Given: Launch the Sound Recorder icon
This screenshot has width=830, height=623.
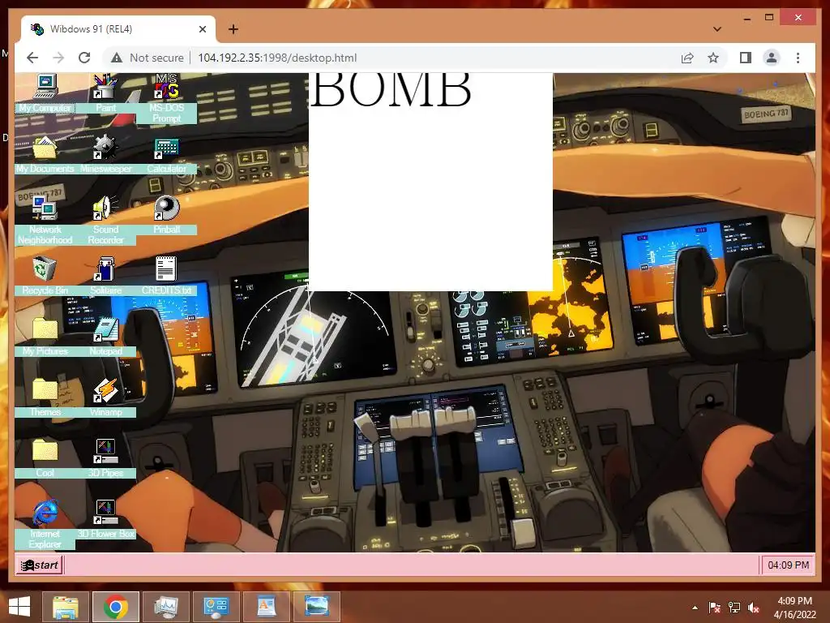Looking at the screenshot, I should pyautogui.click(x=106, y=208).
